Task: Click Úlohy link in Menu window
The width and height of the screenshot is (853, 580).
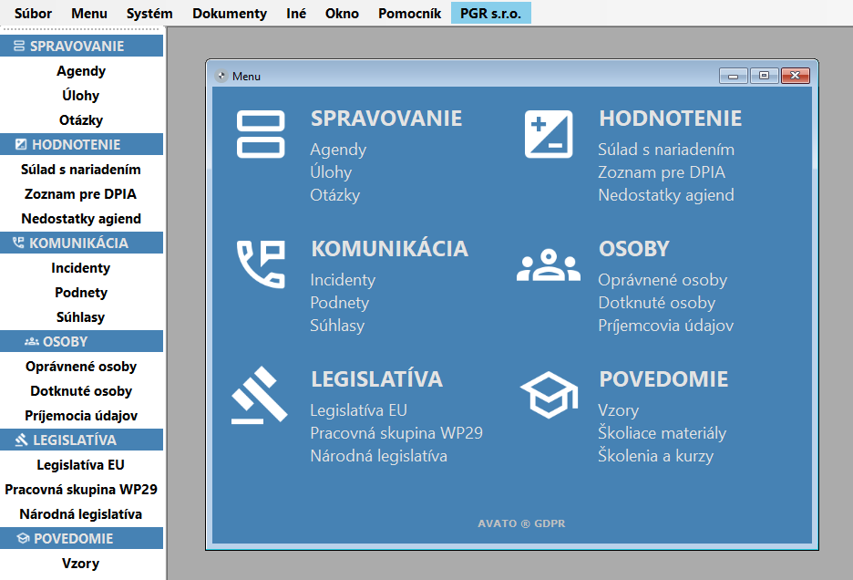Action: click(x=331, y=172)
